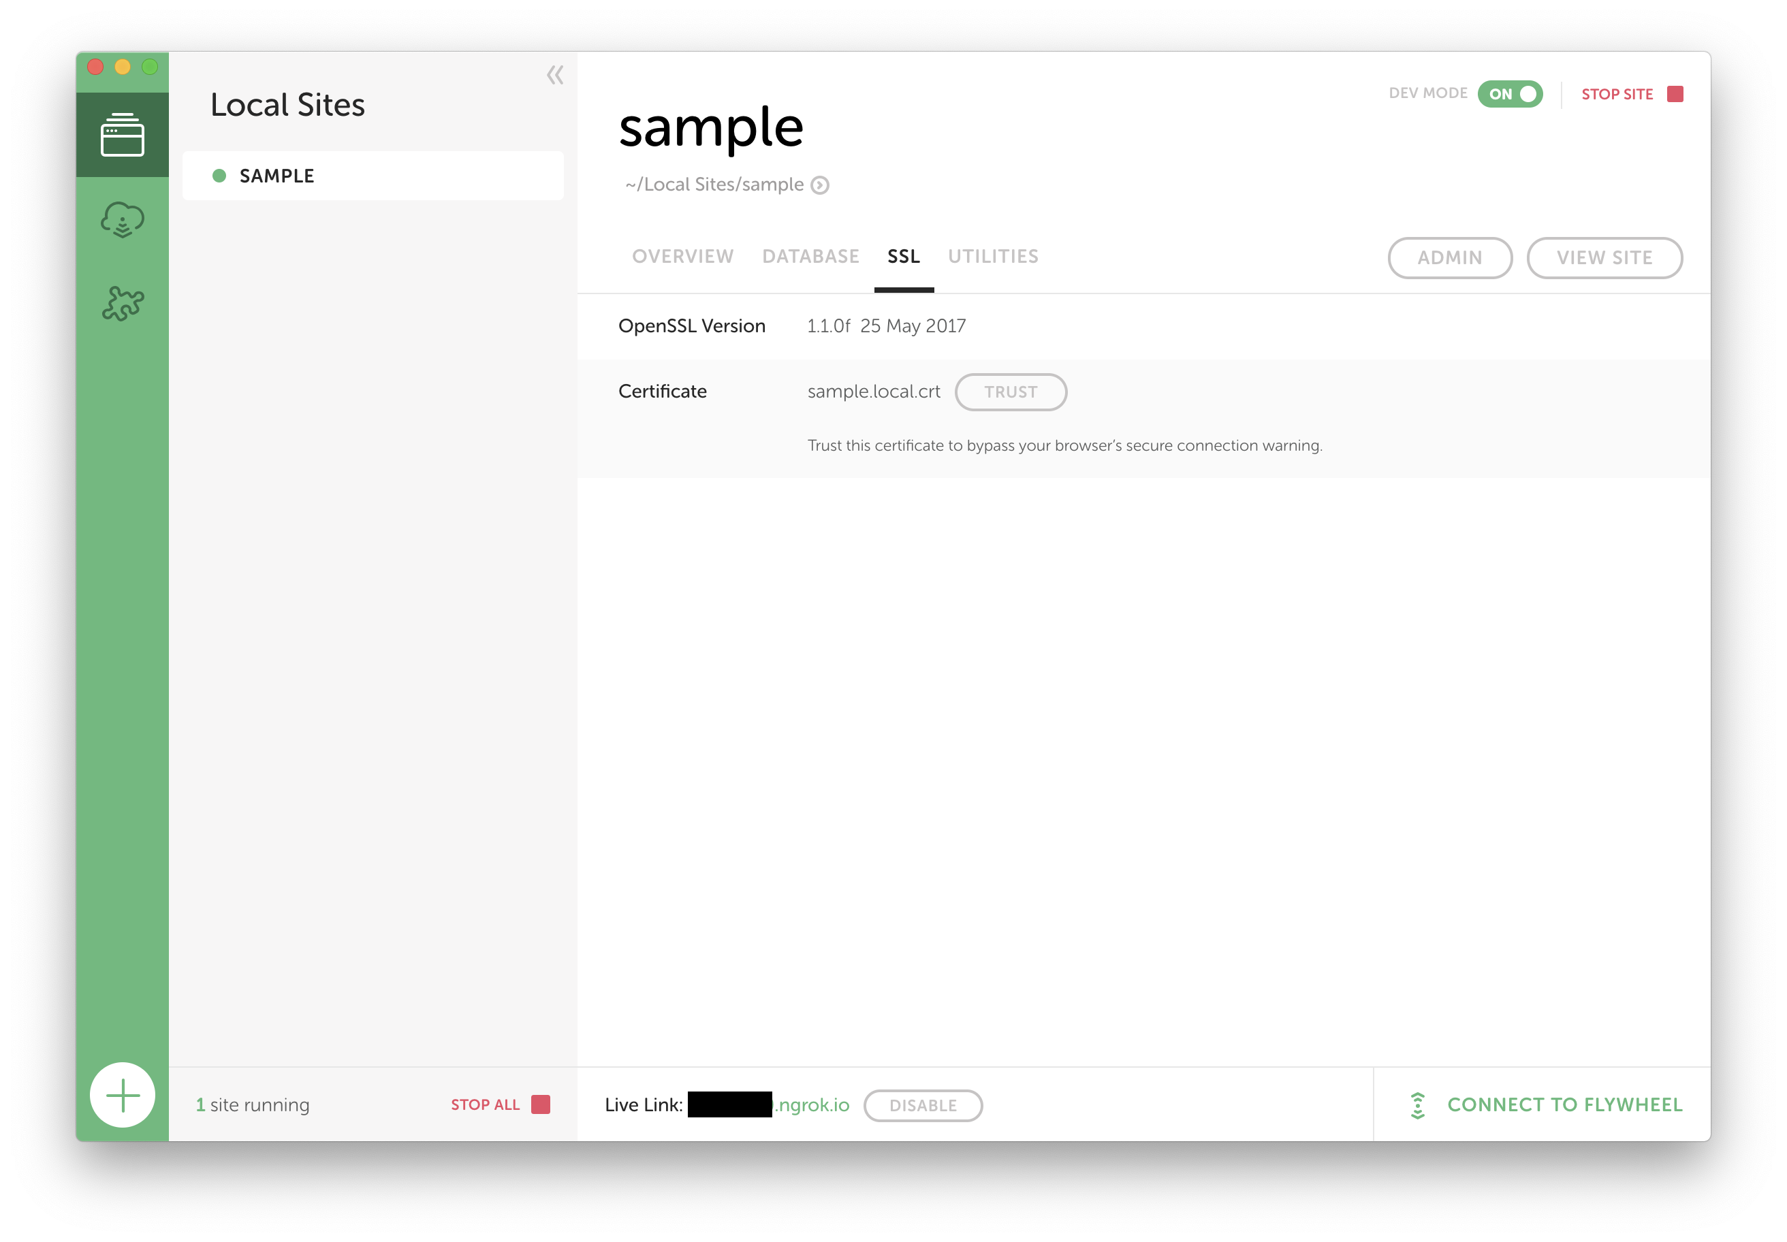Click the View Site button

coord(1604,257)
